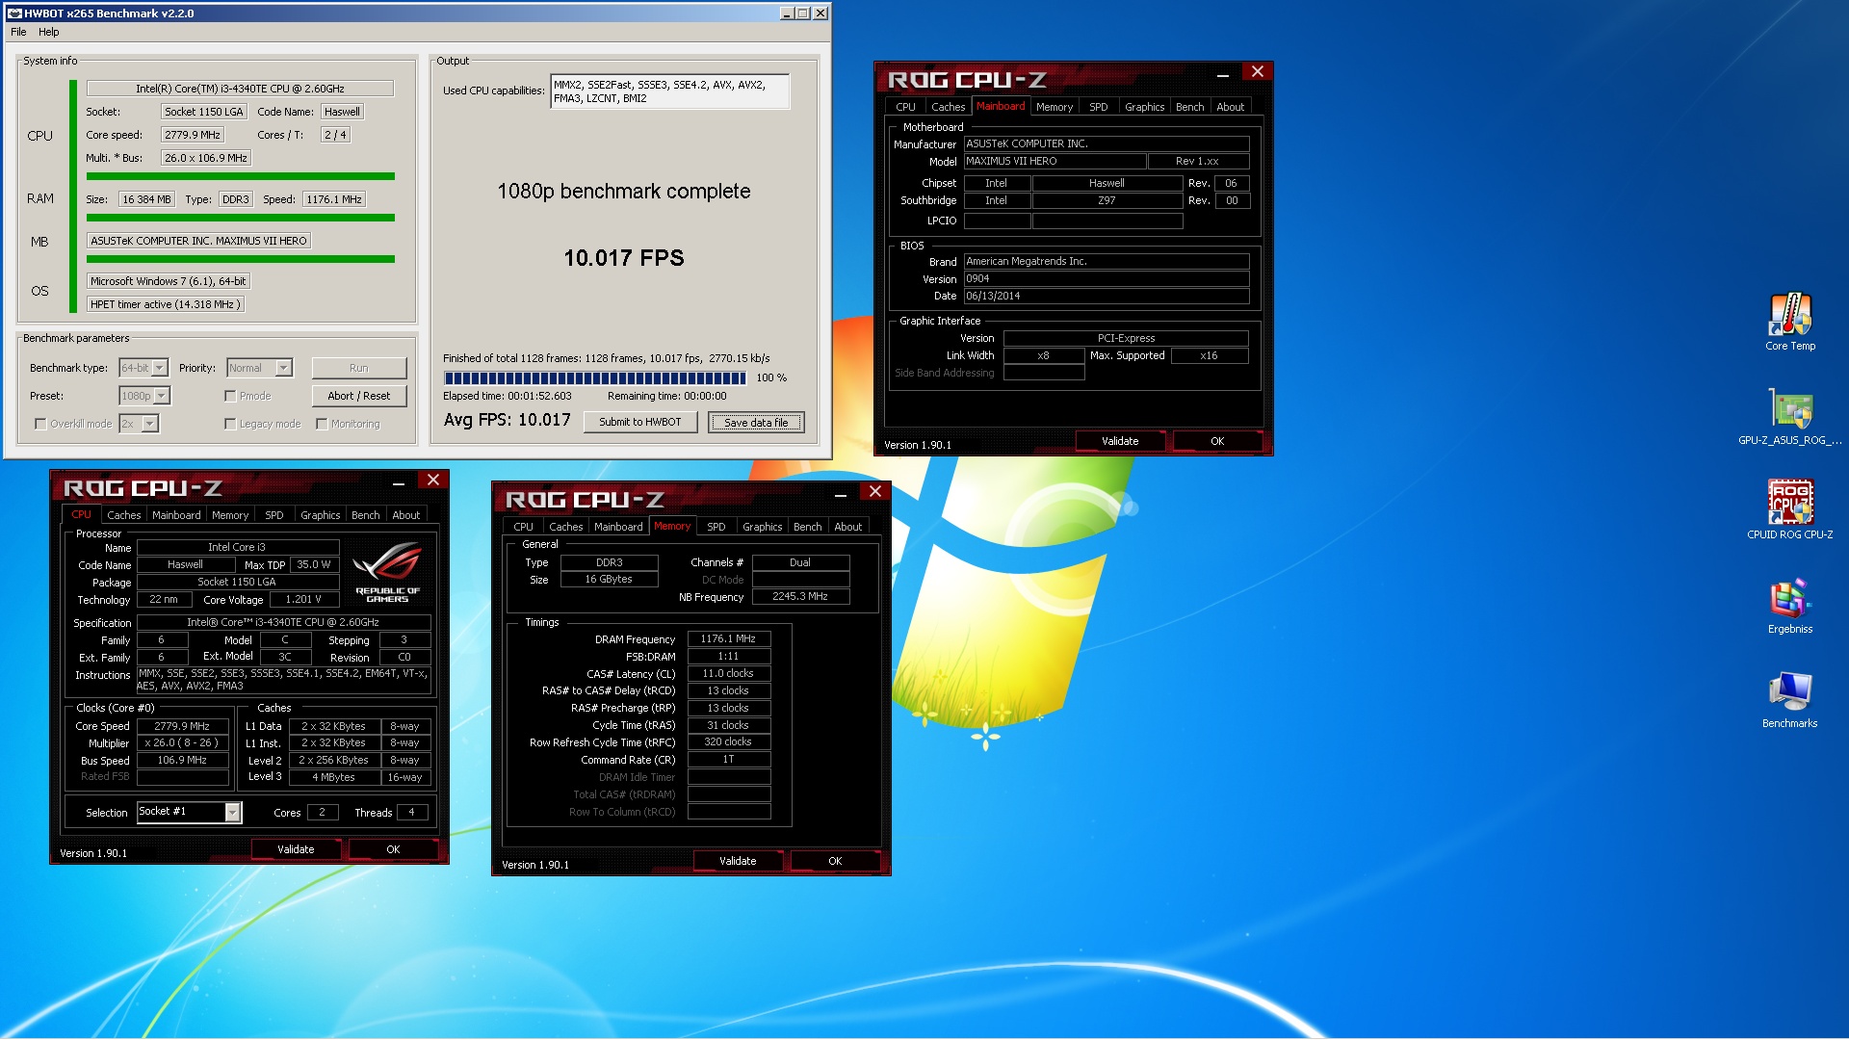
Task: Open the File menu in HWBOT
Action: 18,32
